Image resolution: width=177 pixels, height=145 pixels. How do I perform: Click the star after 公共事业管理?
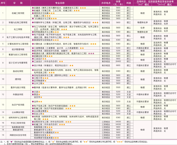47,111
